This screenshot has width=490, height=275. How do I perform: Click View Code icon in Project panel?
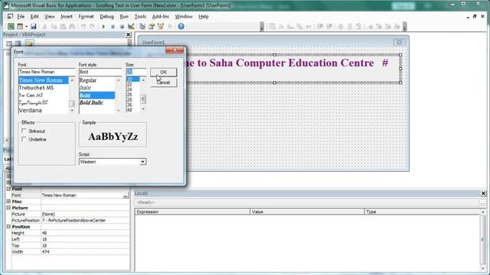[9, 43]
